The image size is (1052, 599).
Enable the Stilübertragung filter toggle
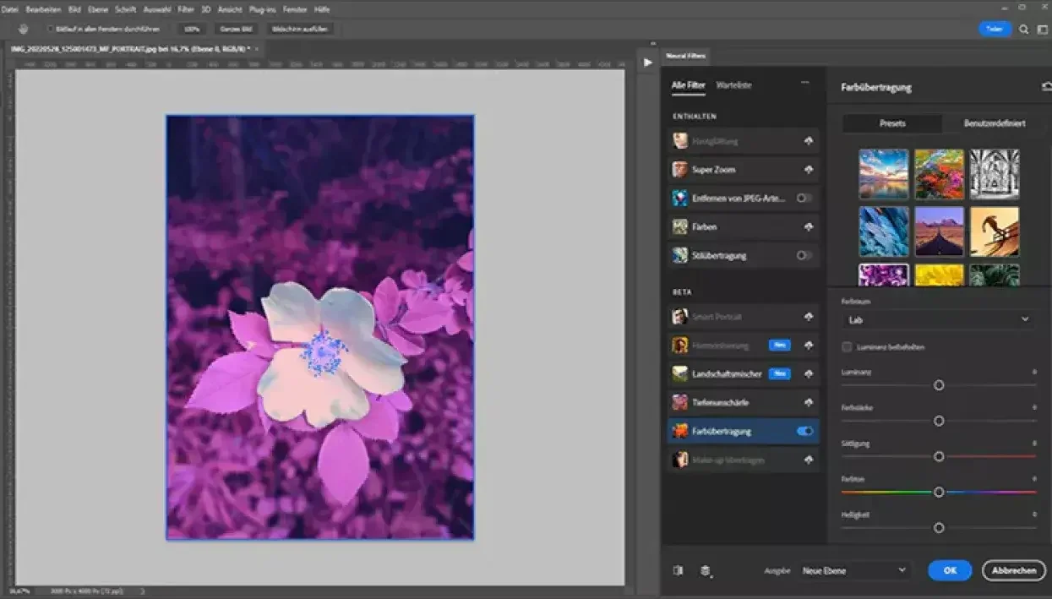[x=804, y=256]
